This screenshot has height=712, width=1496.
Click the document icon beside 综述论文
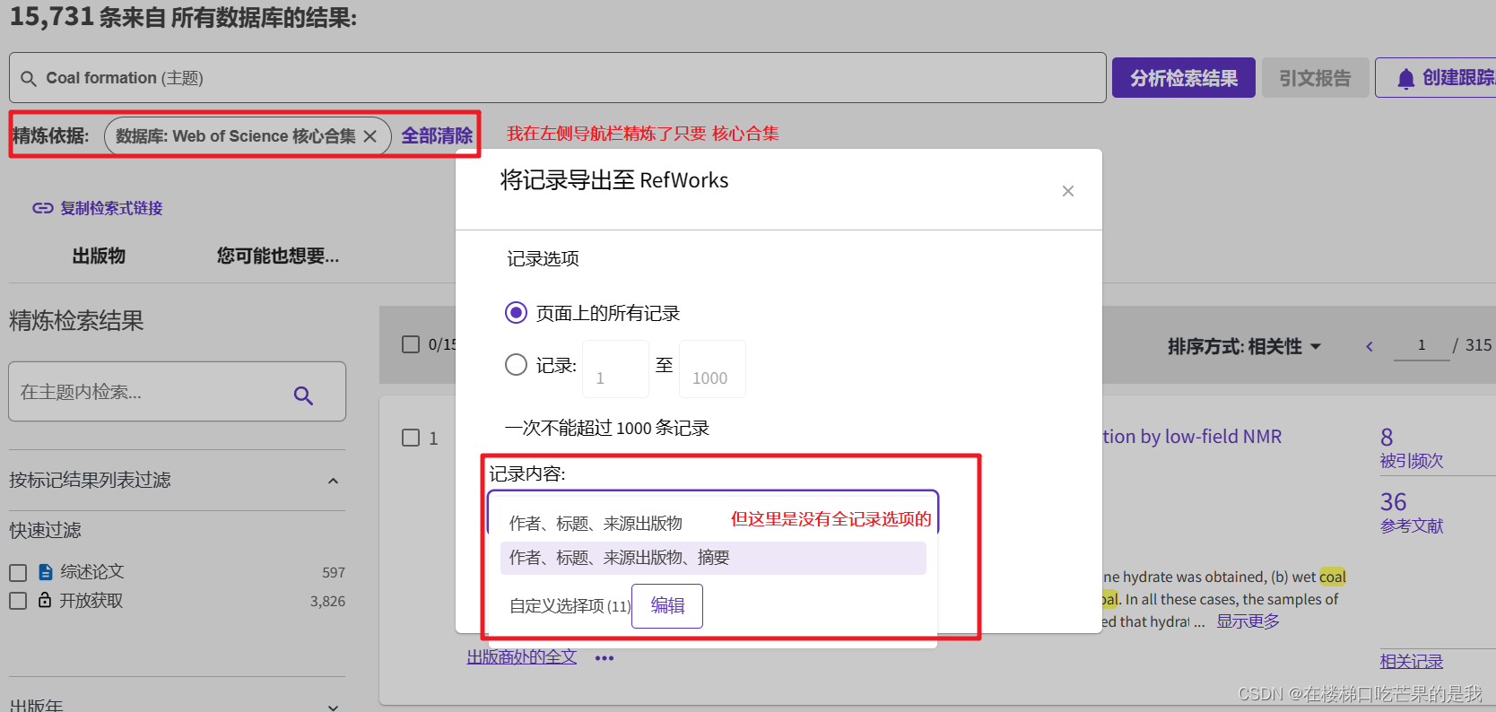coord(46,572)
